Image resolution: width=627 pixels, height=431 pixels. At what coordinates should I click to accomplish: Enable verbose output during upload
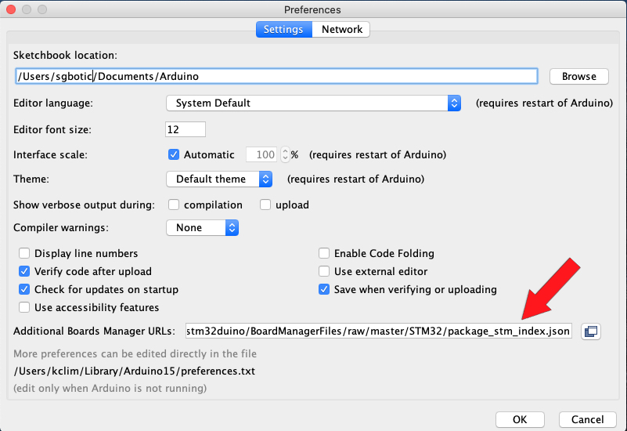coord(265,205)
